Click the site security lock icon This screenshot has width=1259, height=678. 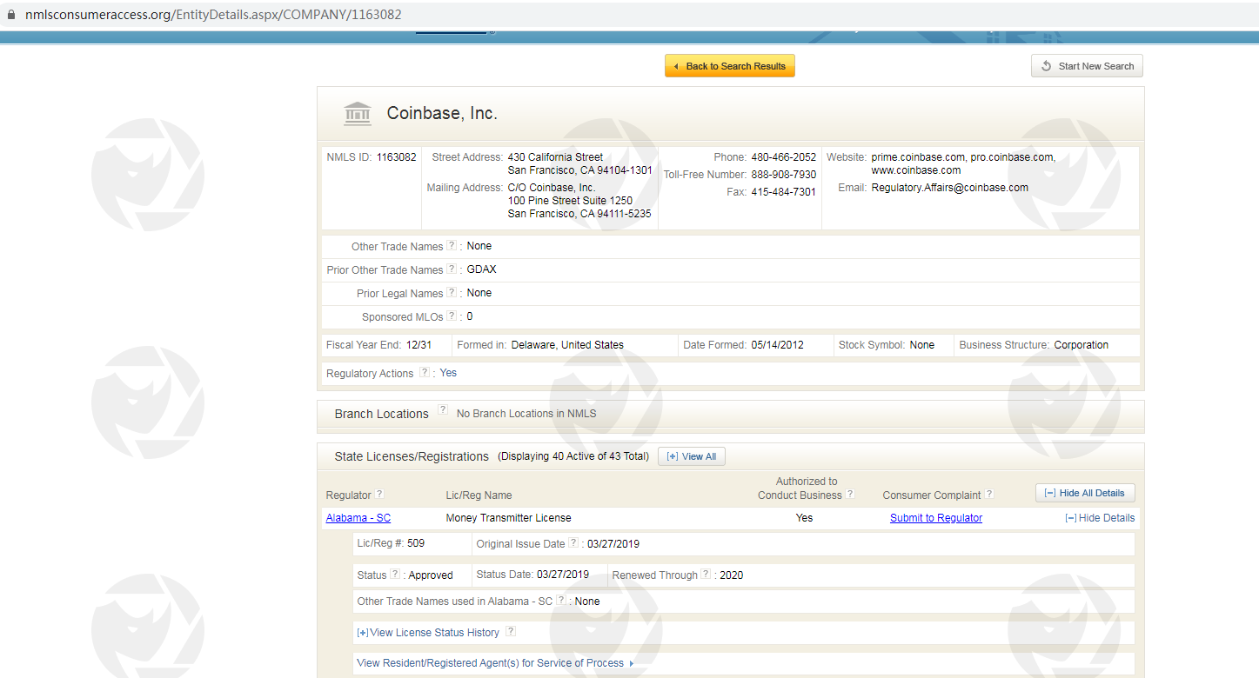11,15
